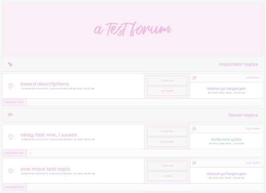Click the views box for board descriptions
The width and height of the screenshot is (266, 193).
coord(167,91)
